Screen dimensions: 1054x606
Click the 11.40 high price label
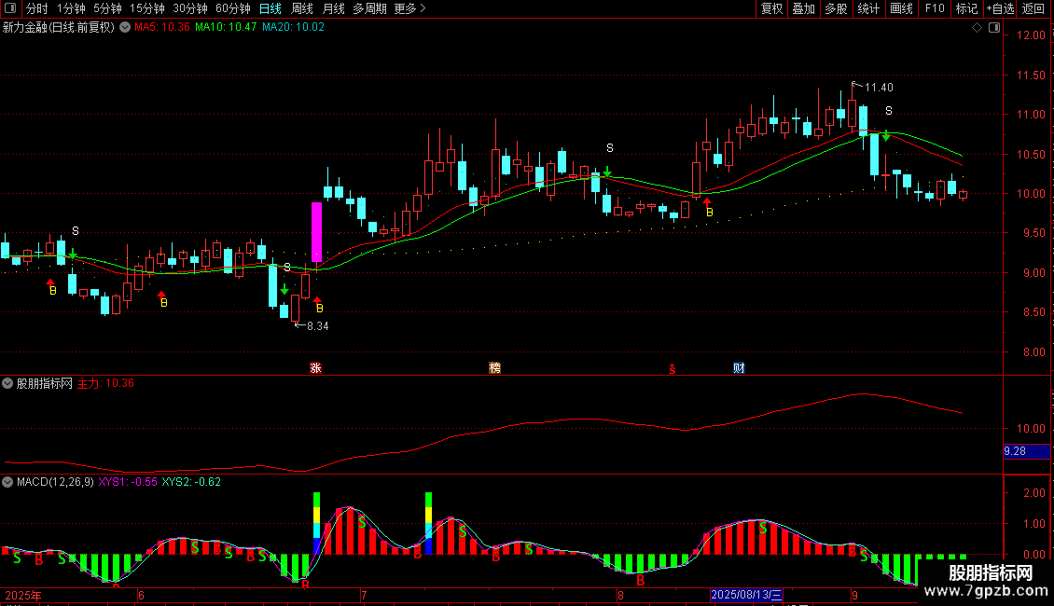point(879,88)
